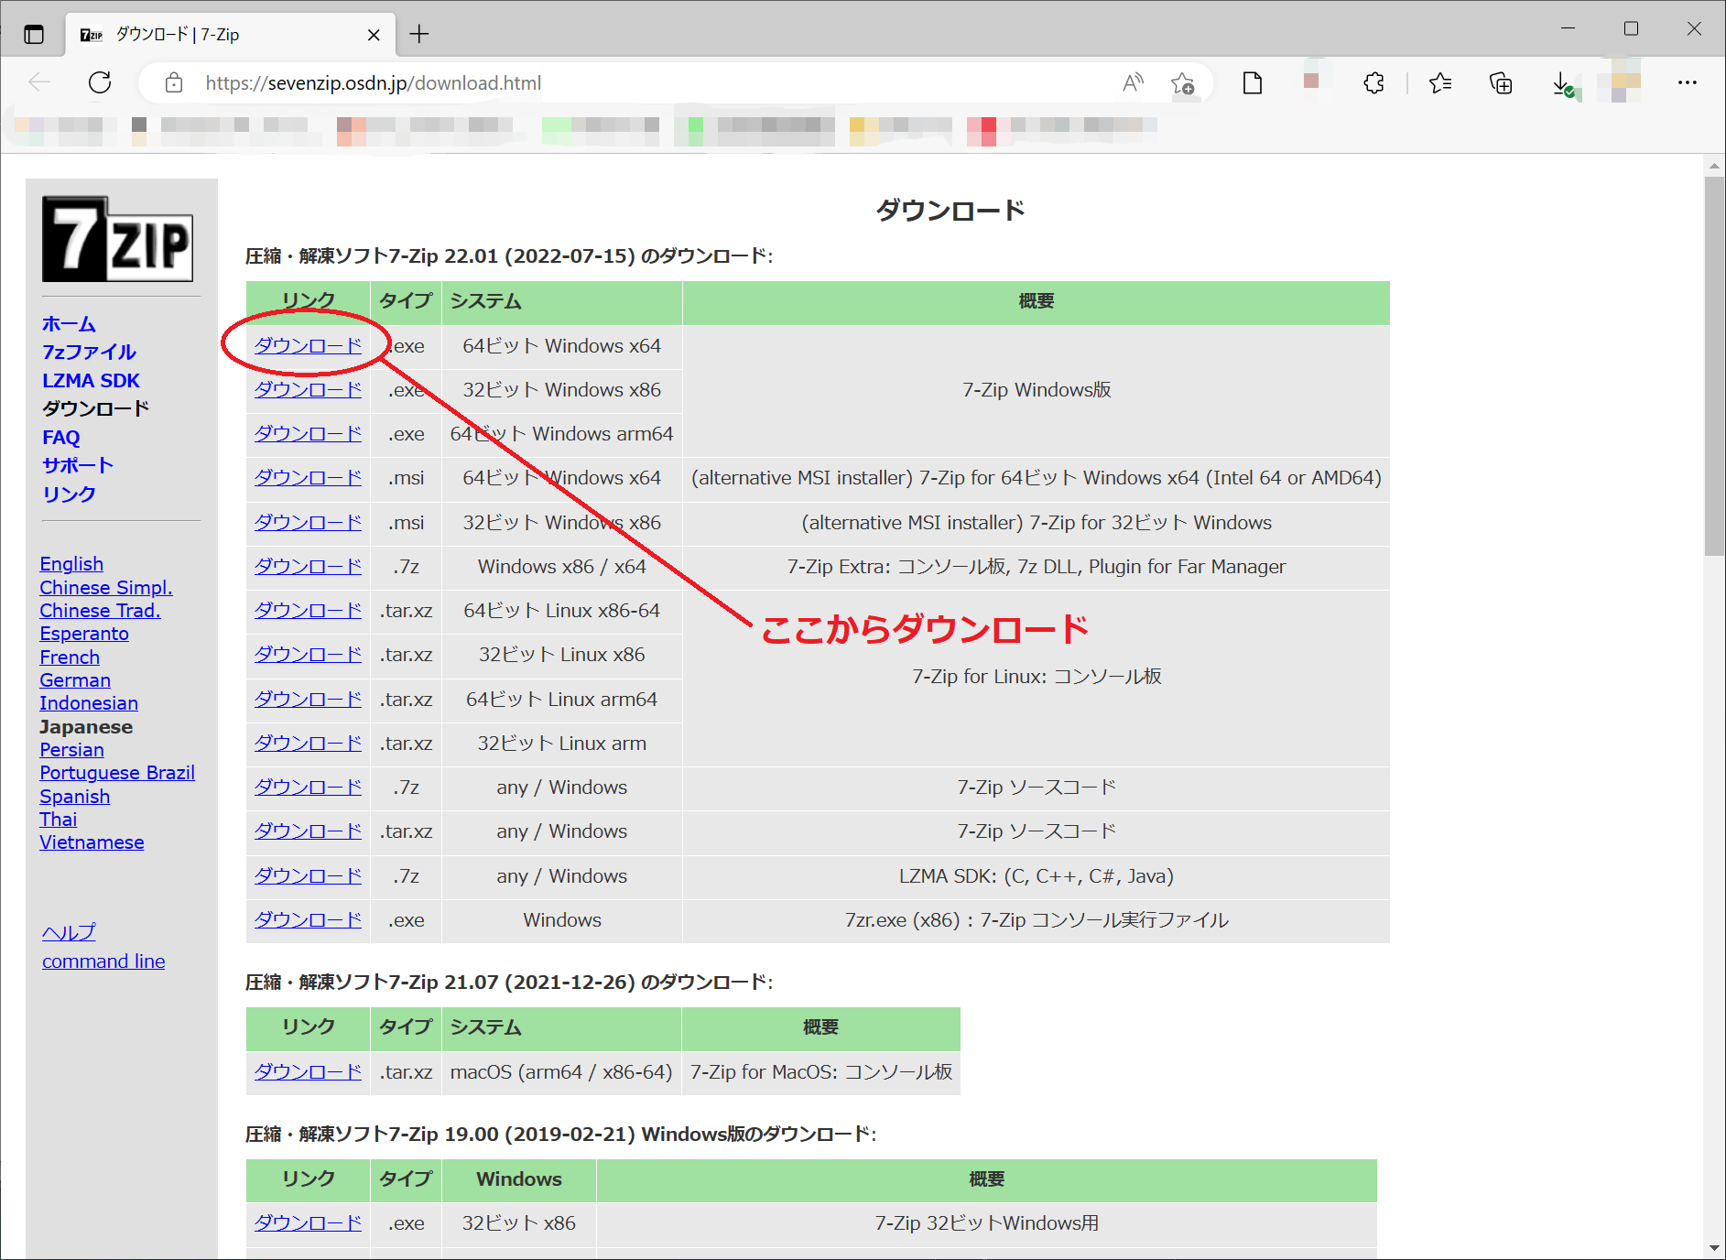The width and height of the screenshot is (1726, 1260).
Task: Switch language to English
Action: pos(71,564)
